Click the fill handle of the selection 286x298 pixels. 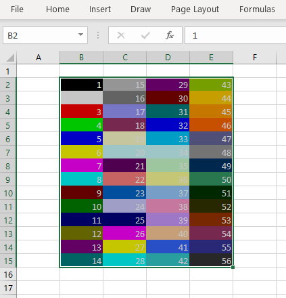233,267
